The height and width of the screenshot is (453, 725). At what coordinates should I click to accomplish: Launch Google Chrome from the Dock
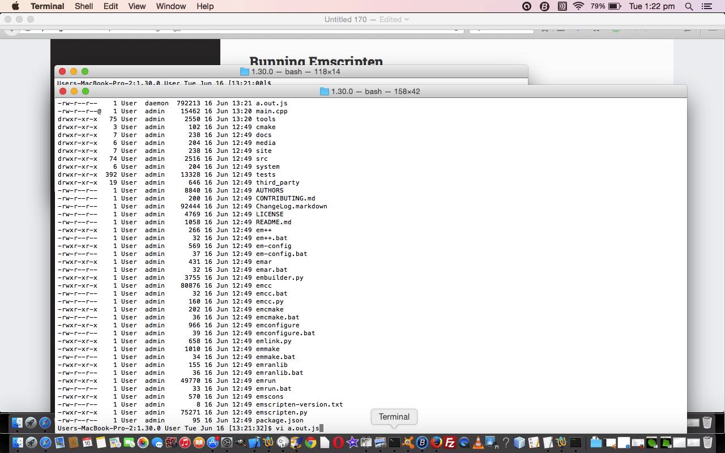tap(310, 442)
